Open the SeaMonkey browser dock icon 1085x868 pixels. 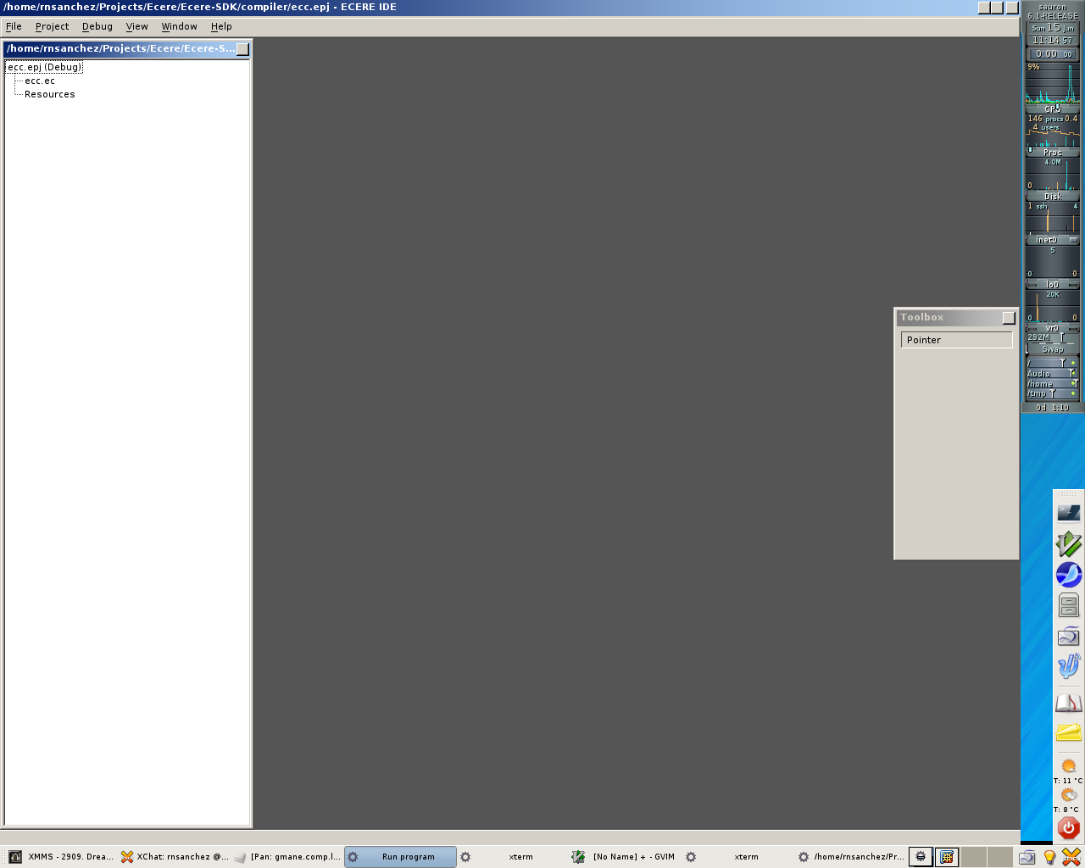(1068, 575)
